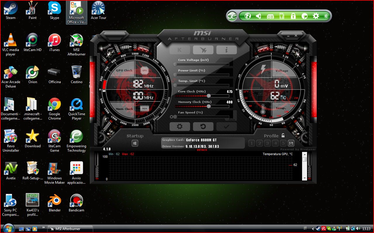The width and height of the screenshot is (374, 233).
Task: Select the MSI Afterburner desktop shortcut
Action: point(77,45)
